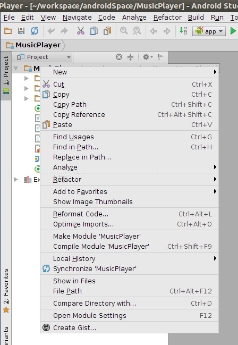The width and height of the screenshot is (238, 345).
Task: Click the Redo arrow icon
Action: coord(64,31)
